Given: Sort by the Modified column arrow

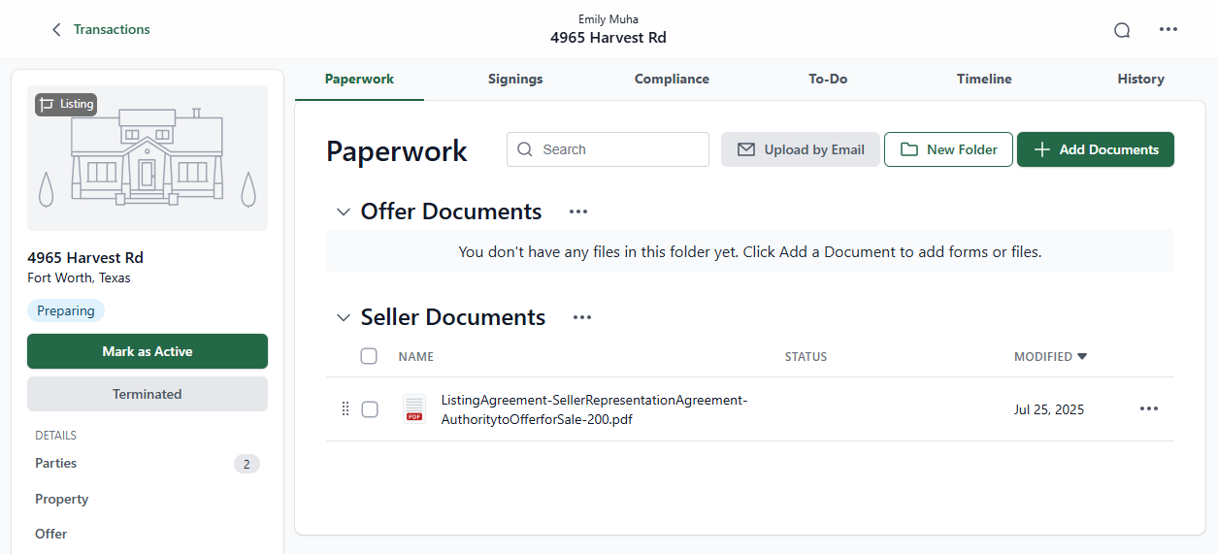Looking at the screenshot, I should point(1082,356).
